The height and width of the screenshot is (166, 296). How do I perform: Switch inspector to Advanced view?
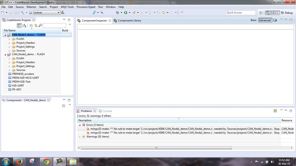pos(265,20)
